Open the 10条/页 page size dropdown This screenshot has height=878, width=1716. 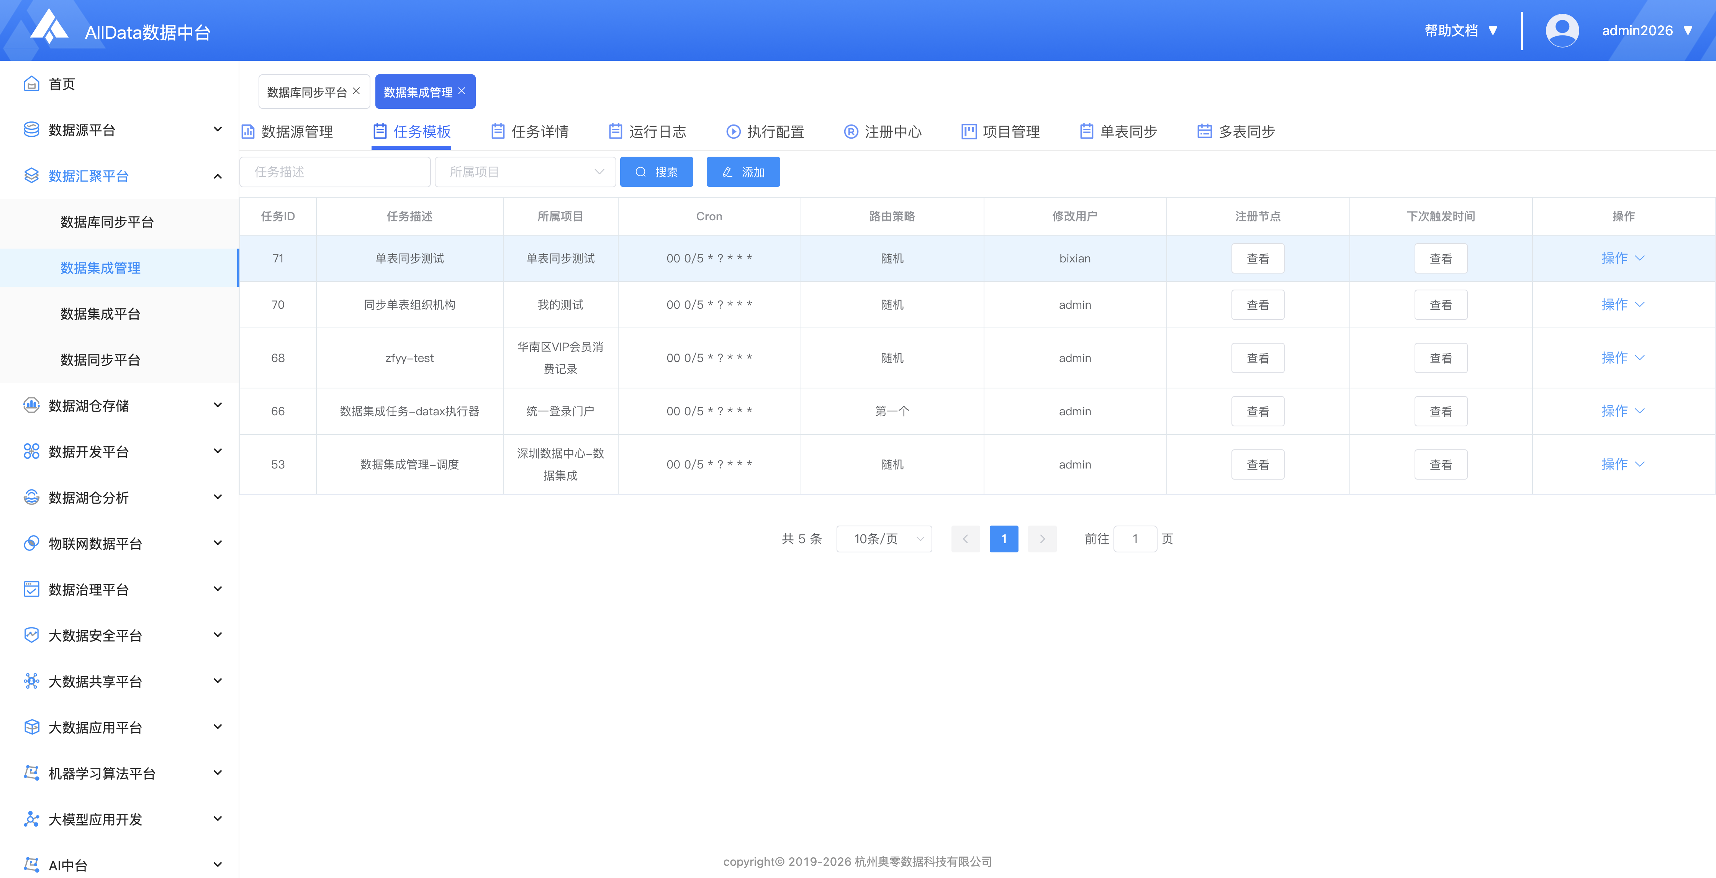(884, 539)
